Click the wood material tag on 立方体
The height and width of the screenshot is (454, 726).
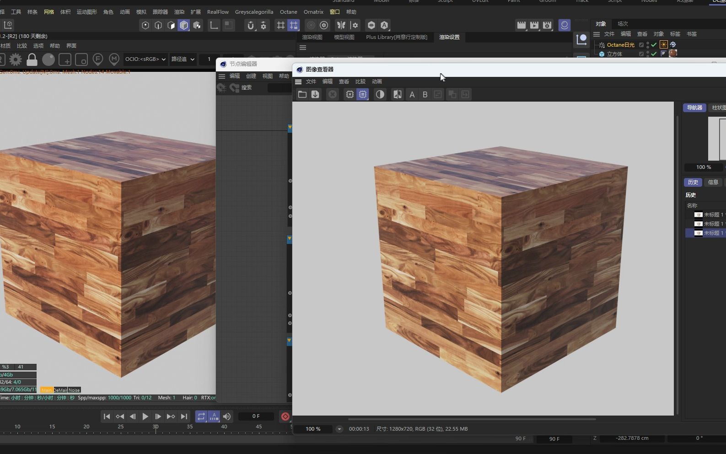pyautogui.click(x=673, y=54)
